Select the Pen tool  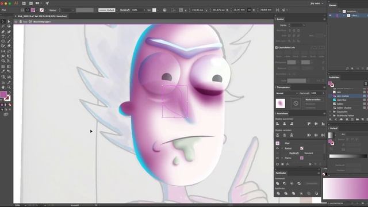click(x=3, y=32)
